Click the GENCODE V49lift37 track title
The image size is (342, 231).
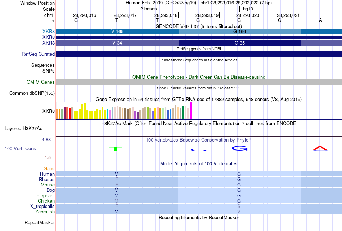[x=199, y=26]
